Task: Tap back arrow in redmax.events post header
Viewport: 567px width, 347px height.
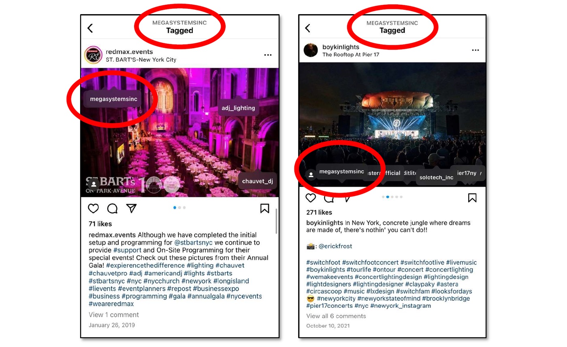Action: (x=90, y=28)
